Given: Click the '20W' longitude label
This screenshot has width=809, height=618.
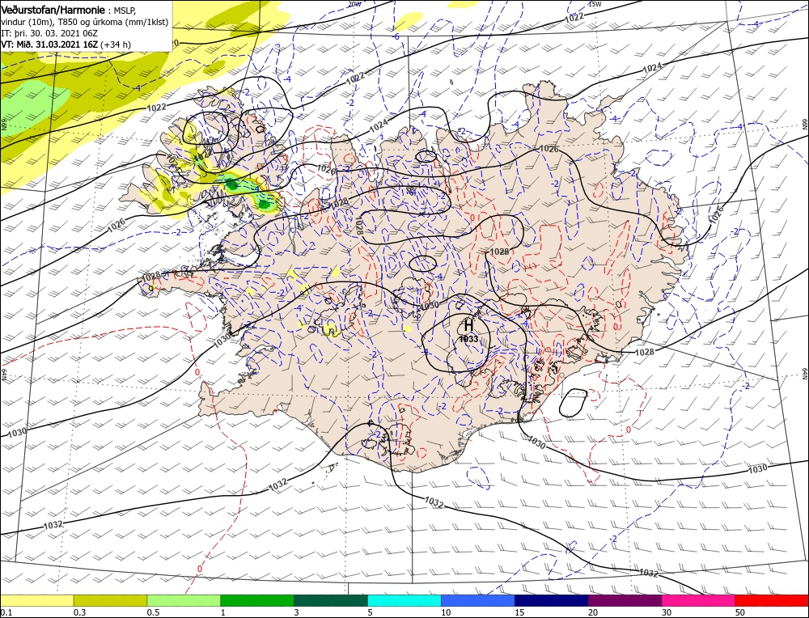Looking at the screenshot, I should 354,4.
